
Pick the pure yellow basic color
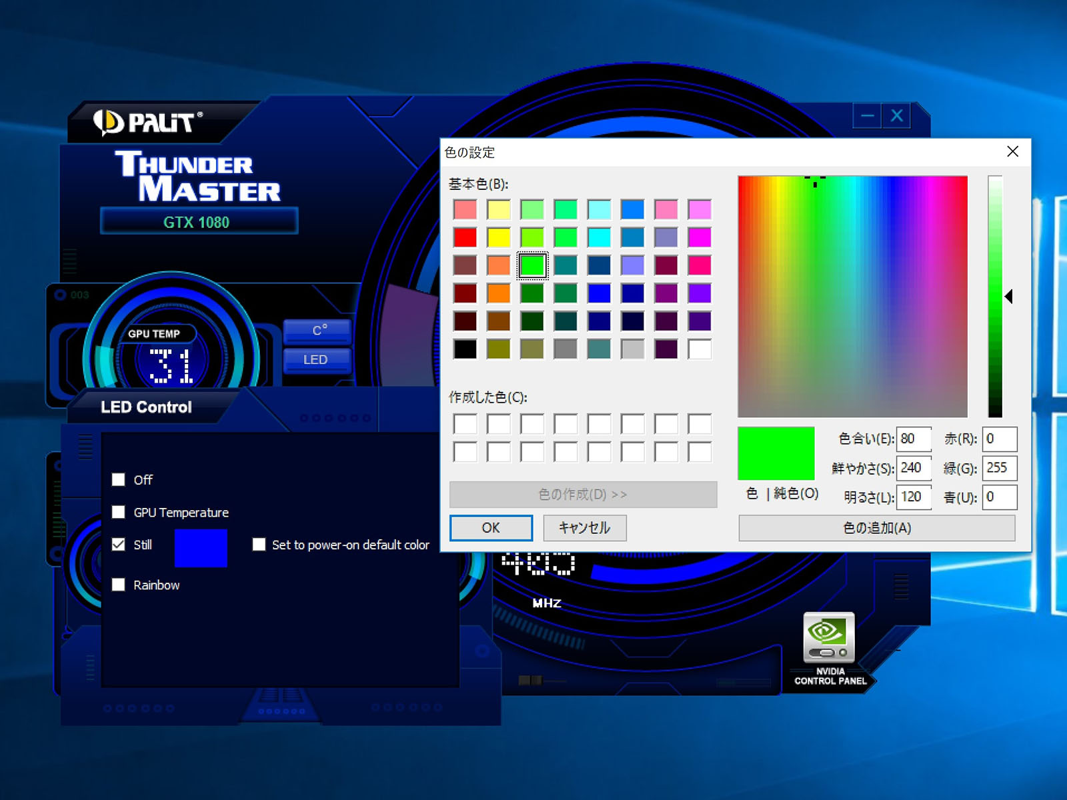pyautogui.click(x=499, y=237)
